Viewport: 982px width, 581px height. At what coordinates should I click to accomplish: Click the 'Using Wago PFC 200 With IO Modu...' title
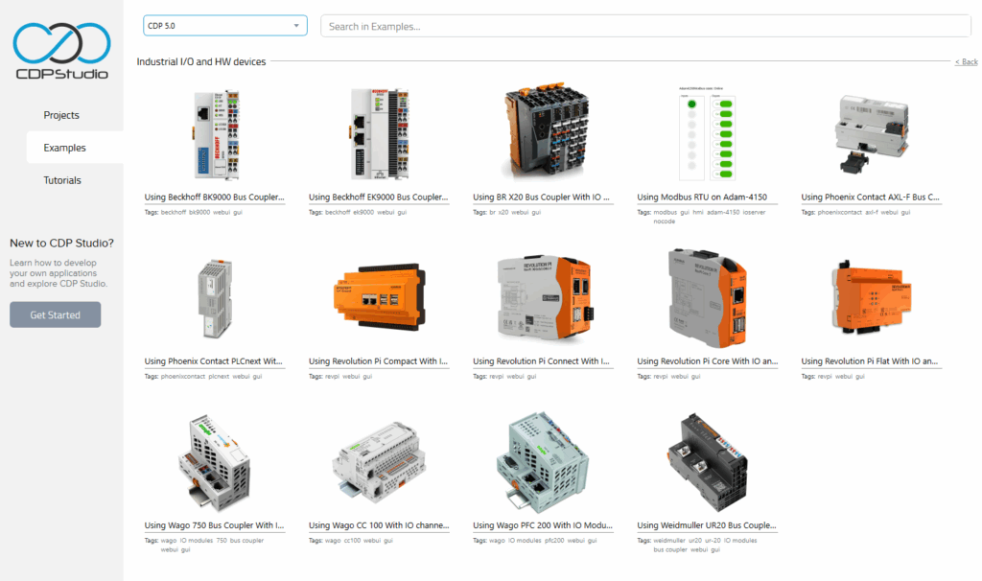click(x=543, y=525)
